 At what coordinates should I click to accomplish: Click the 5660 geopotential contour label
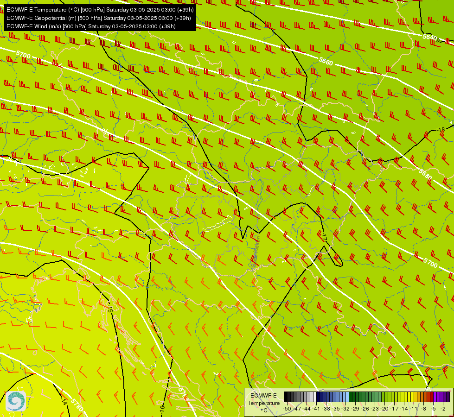coord(326,61)
